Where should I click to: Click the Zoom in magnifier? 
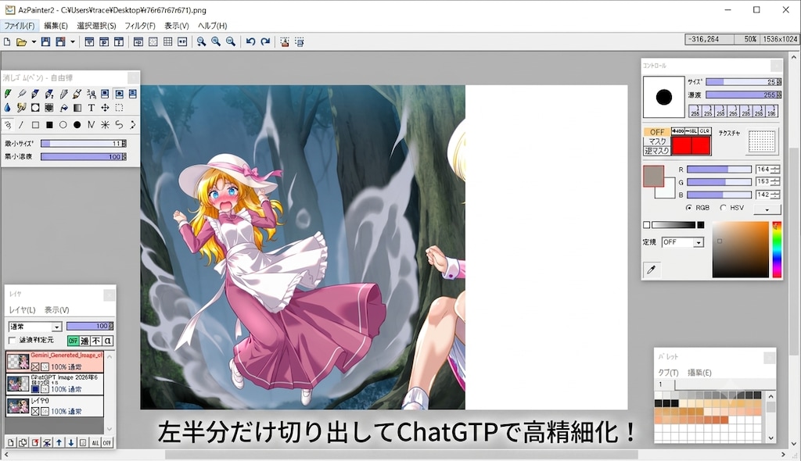pyautogui.click(x=201, y=42)
